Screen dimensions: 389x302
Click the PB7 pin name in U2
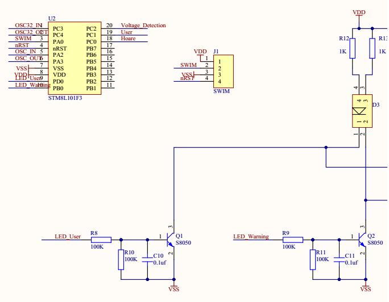[91, 48]
